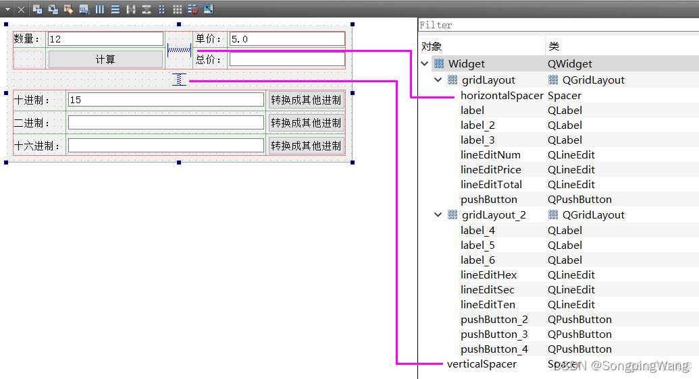Select the pushButton row in object tree
The height and width of the screenshot is (379, 699).
489,199
